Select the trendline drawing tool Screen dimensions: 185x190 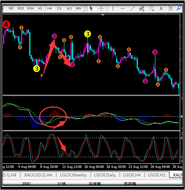[x=132, y=9]
